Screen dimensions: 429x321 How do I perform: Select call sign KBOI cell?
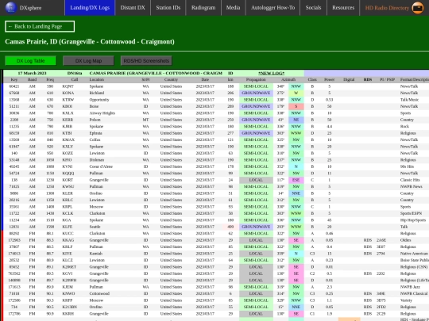67,106
